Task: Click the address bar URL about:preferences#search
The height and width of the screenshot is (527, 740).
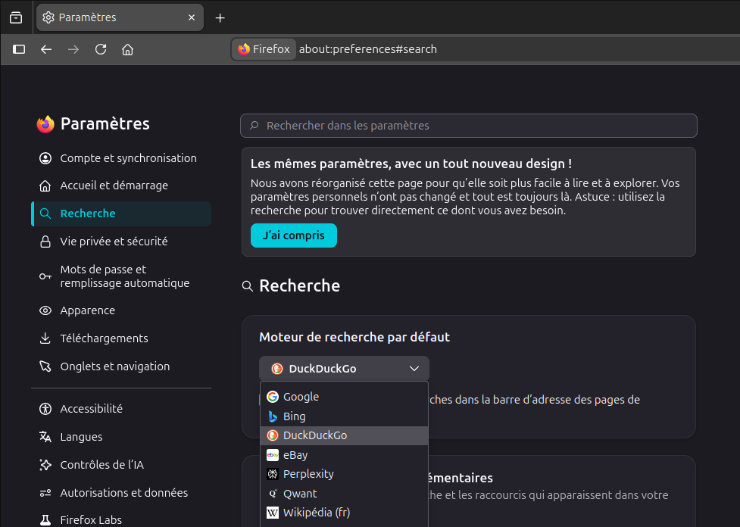Action: [x=367, y=49]
